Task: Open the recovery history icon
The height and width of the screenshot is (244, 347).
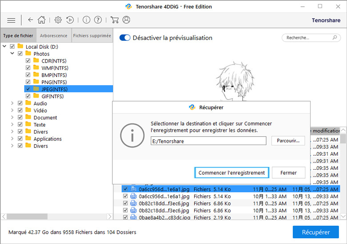Action: [70, 20]
